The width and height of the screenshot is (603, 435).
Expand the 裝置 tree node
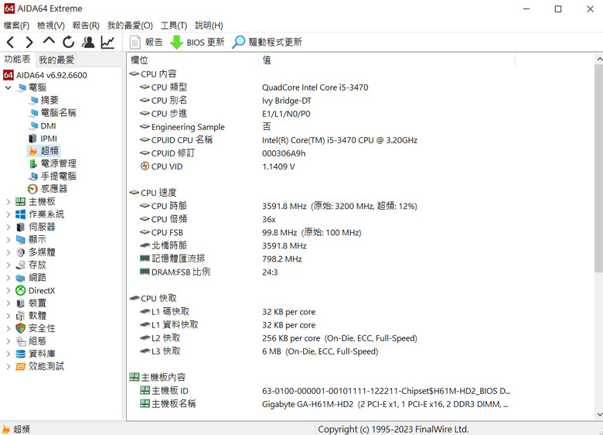click(8, 303)
